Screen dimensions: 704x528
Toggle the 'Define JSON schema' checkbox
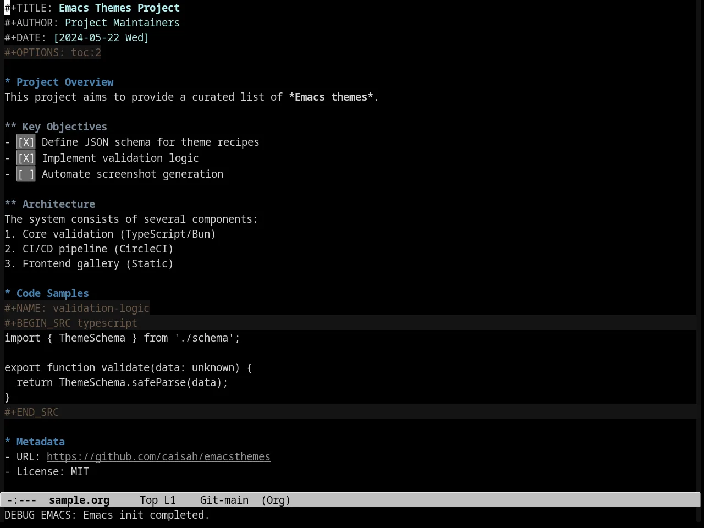(x=26, y=142)
